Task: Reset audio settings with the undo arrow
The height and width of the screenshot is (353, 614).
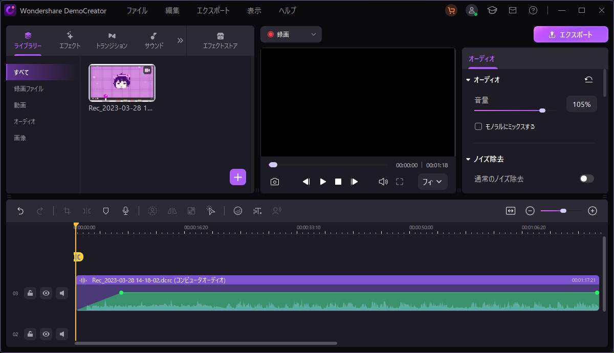Action: tap(589, 80)
